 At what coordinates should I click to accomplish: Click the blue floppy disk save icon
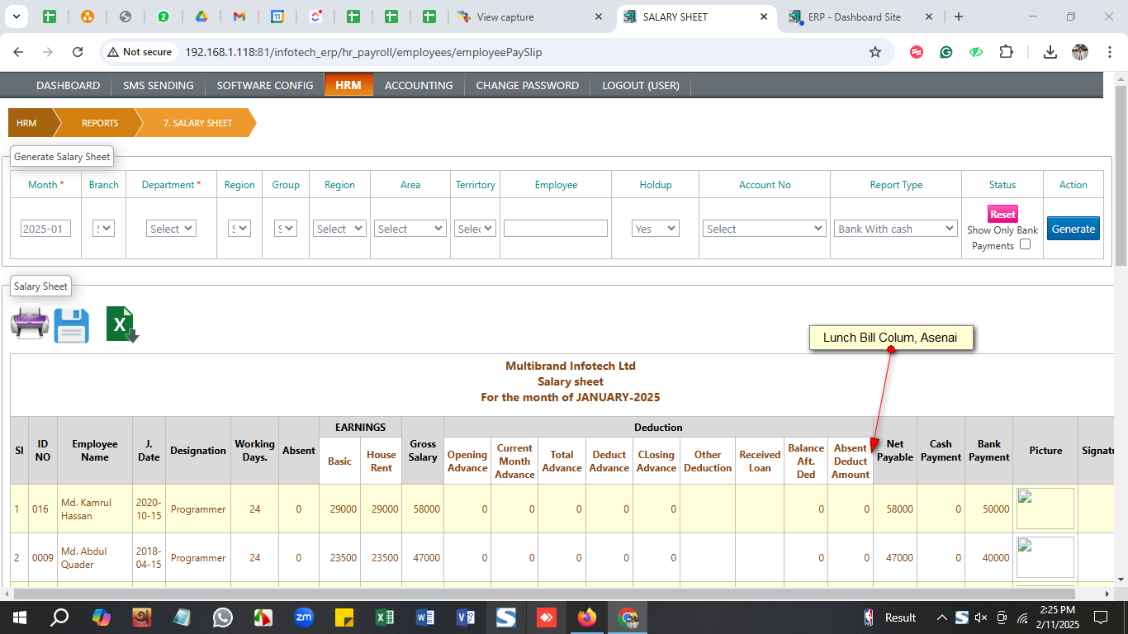pyautogui.click(x=72, y=325)
